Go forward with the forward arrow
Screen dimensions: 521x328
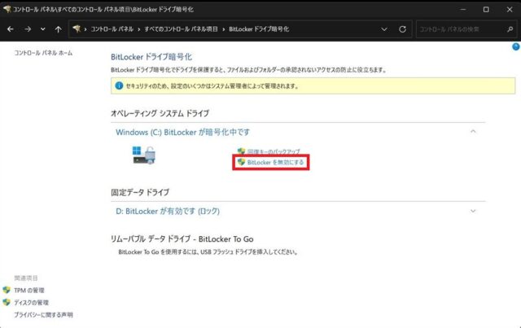[28, 29]
